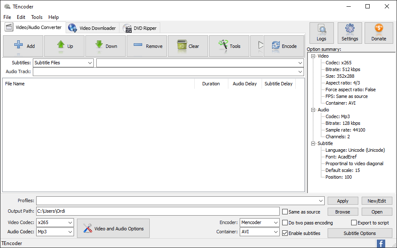397x248 pixels.
Task: Click the Apply profile button
Action: [x=343, y=201]
